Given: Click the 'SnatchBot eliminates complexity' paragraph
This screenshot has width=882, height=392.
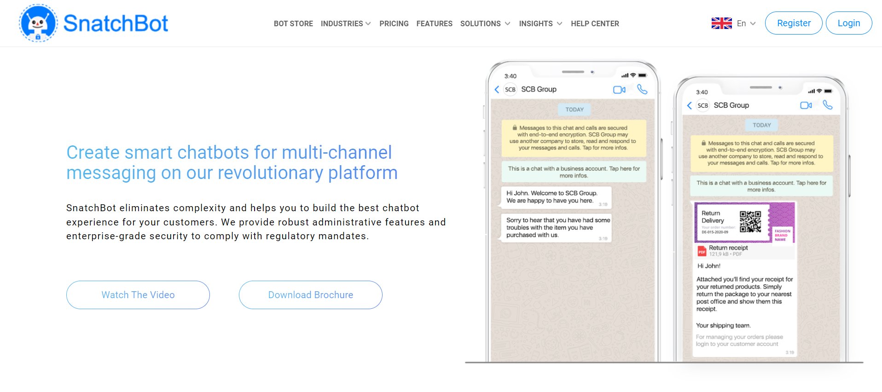Looking at the screenshot, I should (256, 222).
